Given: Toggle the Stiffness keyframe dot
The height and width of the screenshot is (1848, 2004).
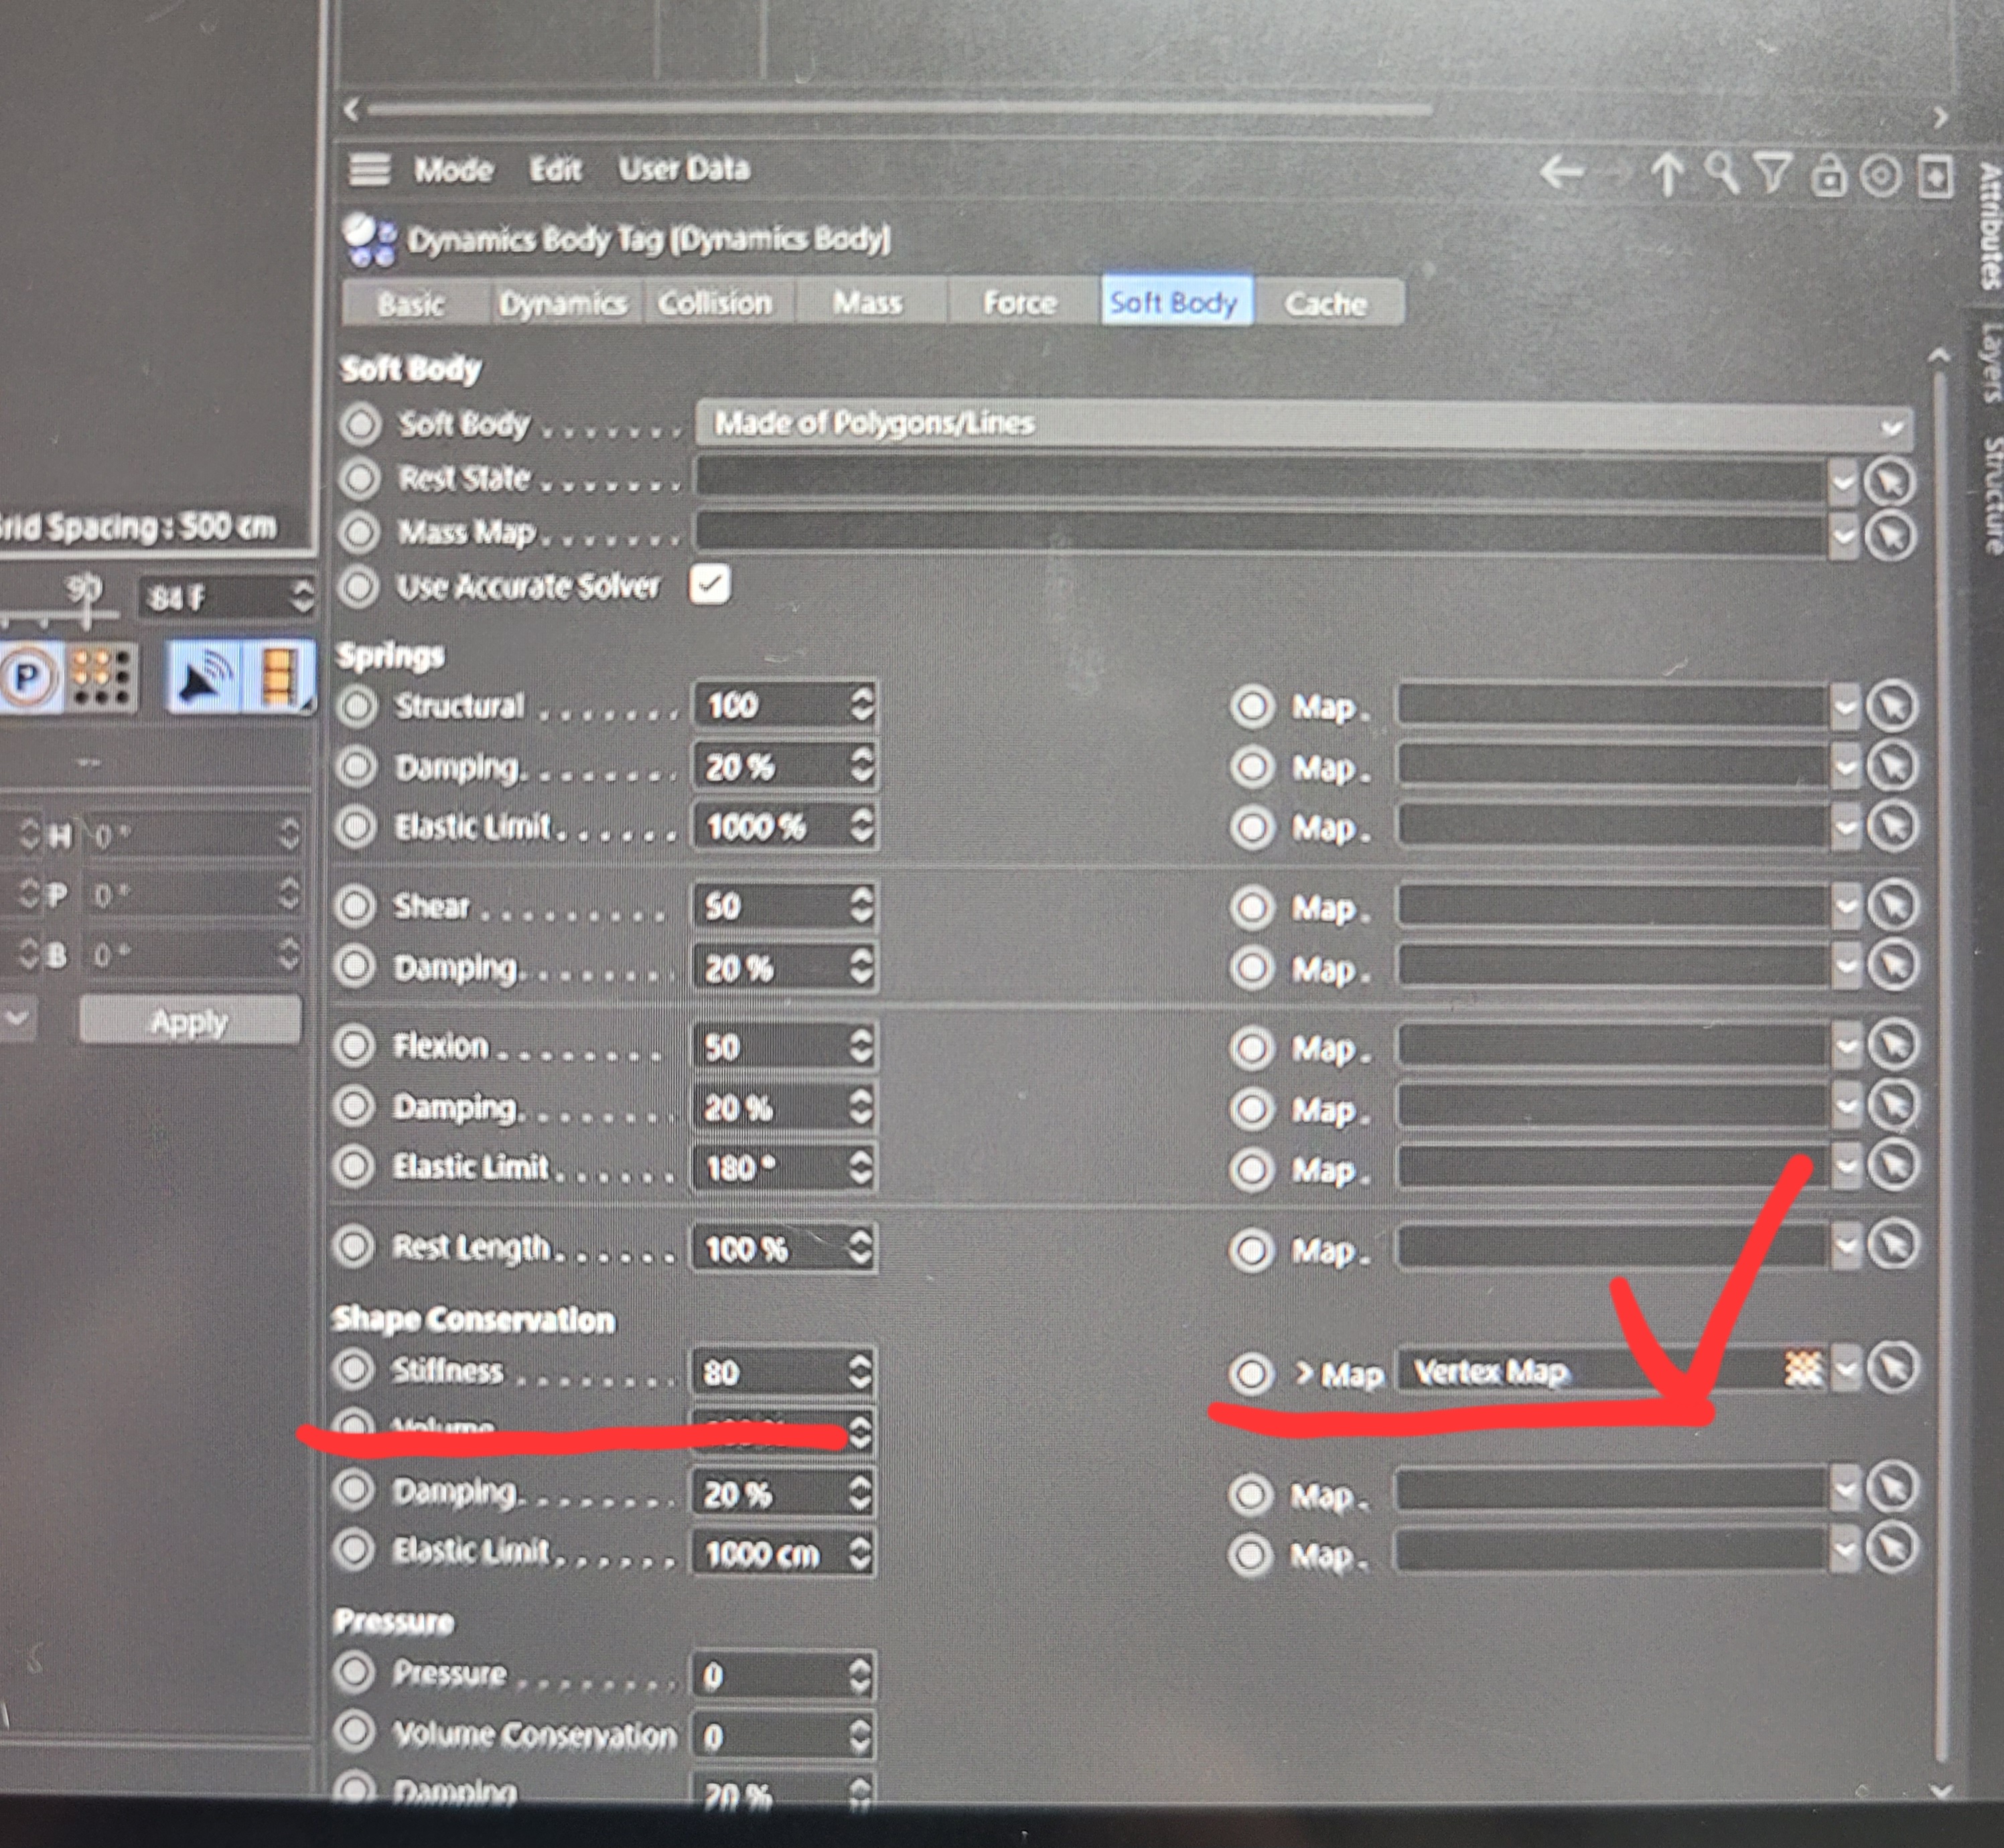Looking at the screenshot, I should (354, 1369).
